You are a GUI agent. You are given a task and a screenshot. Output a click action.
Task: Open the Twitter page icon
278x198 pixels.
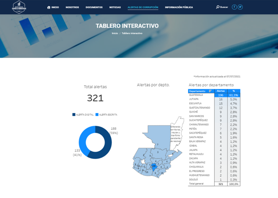point(240,7)
